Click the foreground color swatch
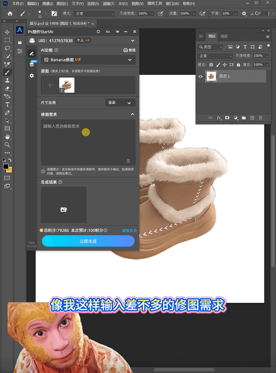Screen dimensions: 276x373 click(6, 167)
